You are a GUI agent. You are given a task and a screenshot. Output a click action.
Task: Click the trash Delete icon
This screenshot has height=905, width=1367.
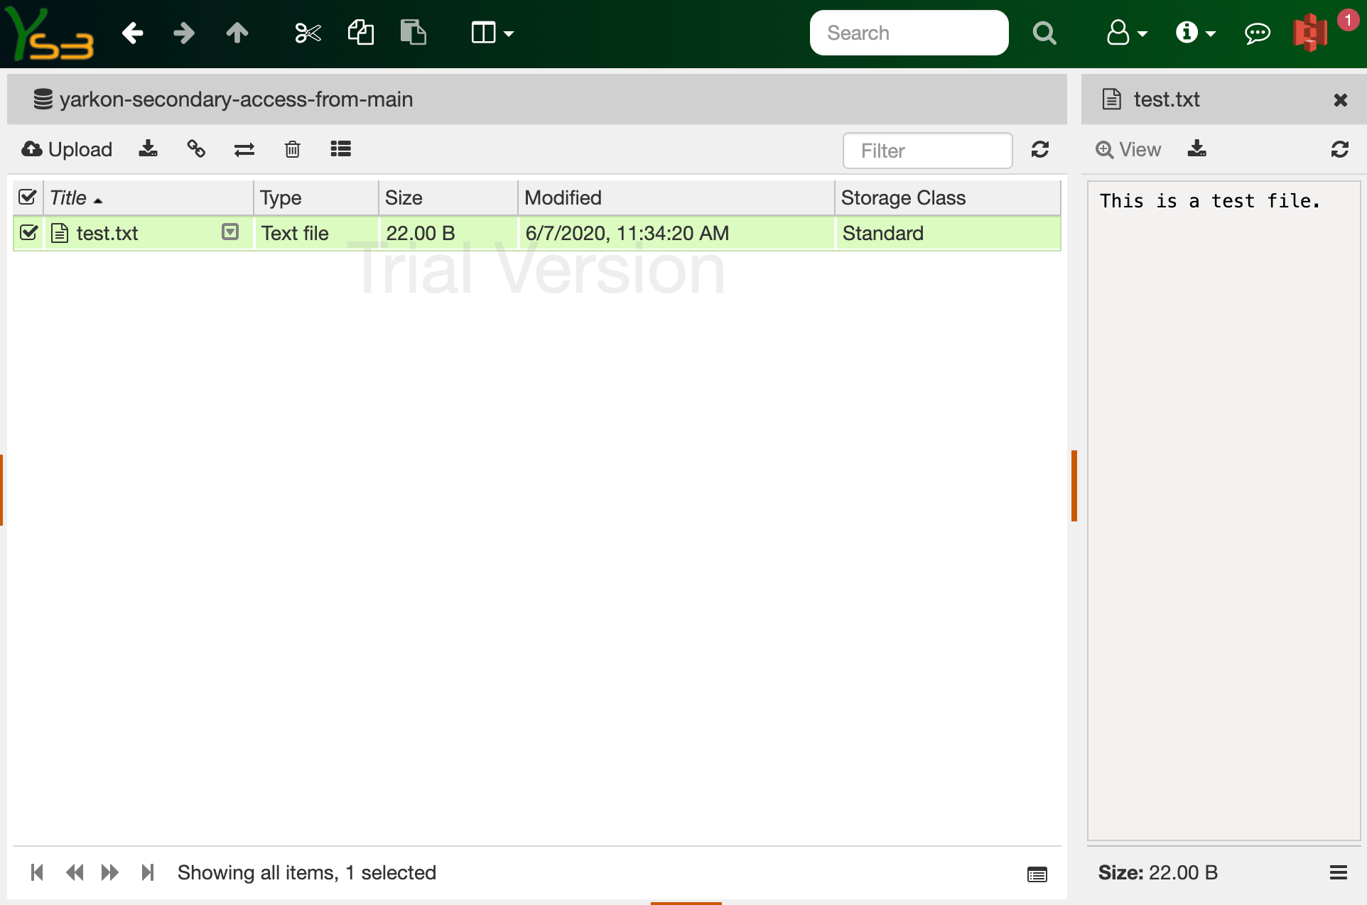pyautogui.click(x=292, y=148)
